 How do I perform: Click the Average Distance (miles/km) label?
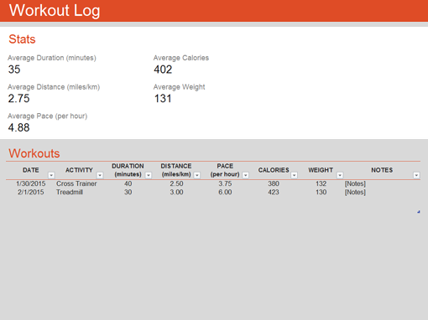tap(54, 87)
